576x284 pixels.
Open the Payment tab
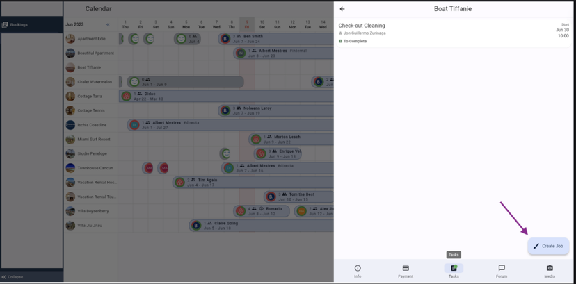pos(406,272)
